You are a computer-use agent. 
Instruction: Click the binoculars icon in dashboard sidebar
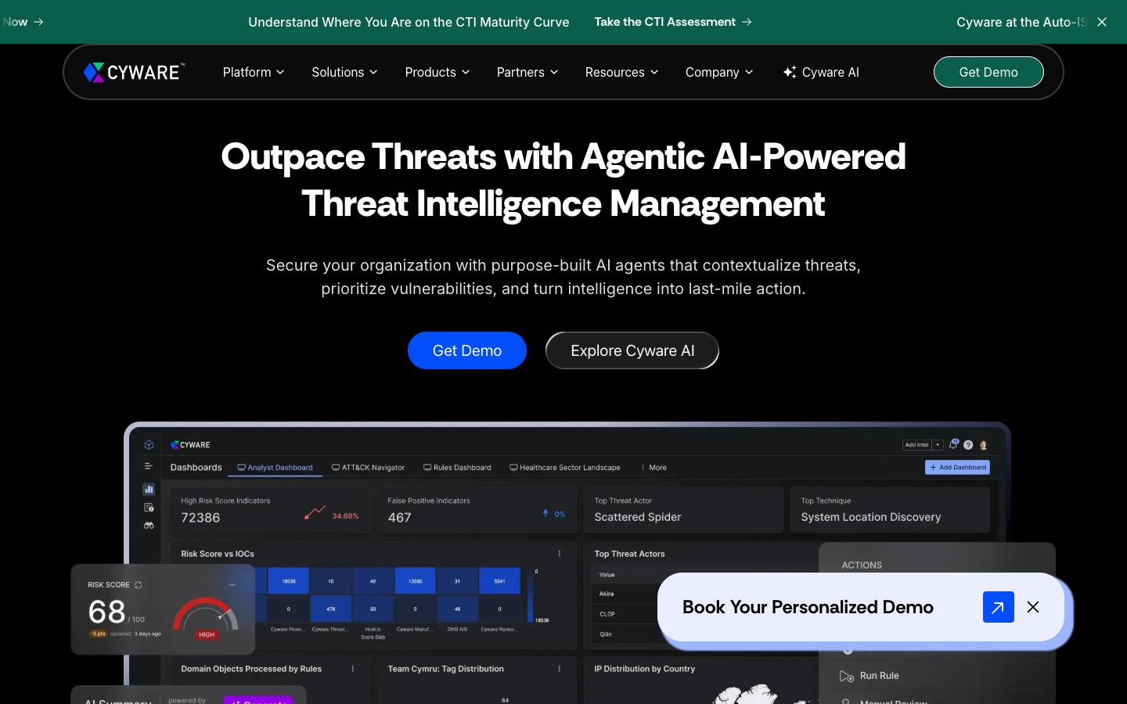click(149, 526)
